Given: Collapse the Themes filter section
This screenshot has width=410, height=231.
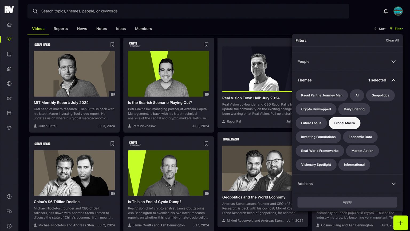Looking at the screenshot, I should pos(393,80).
